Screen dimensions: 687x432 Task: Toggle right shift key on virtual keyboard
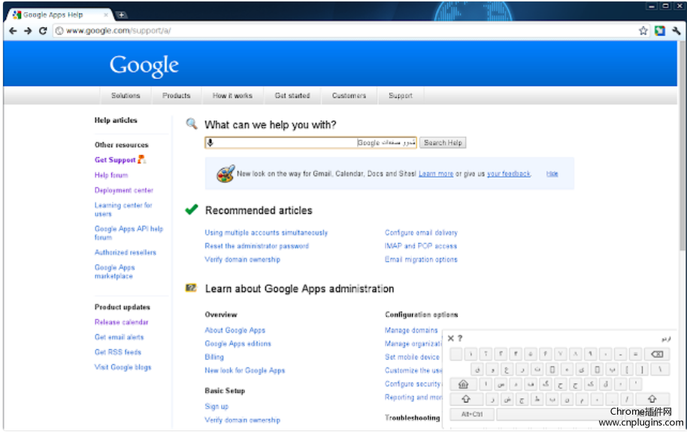(652, 399)
